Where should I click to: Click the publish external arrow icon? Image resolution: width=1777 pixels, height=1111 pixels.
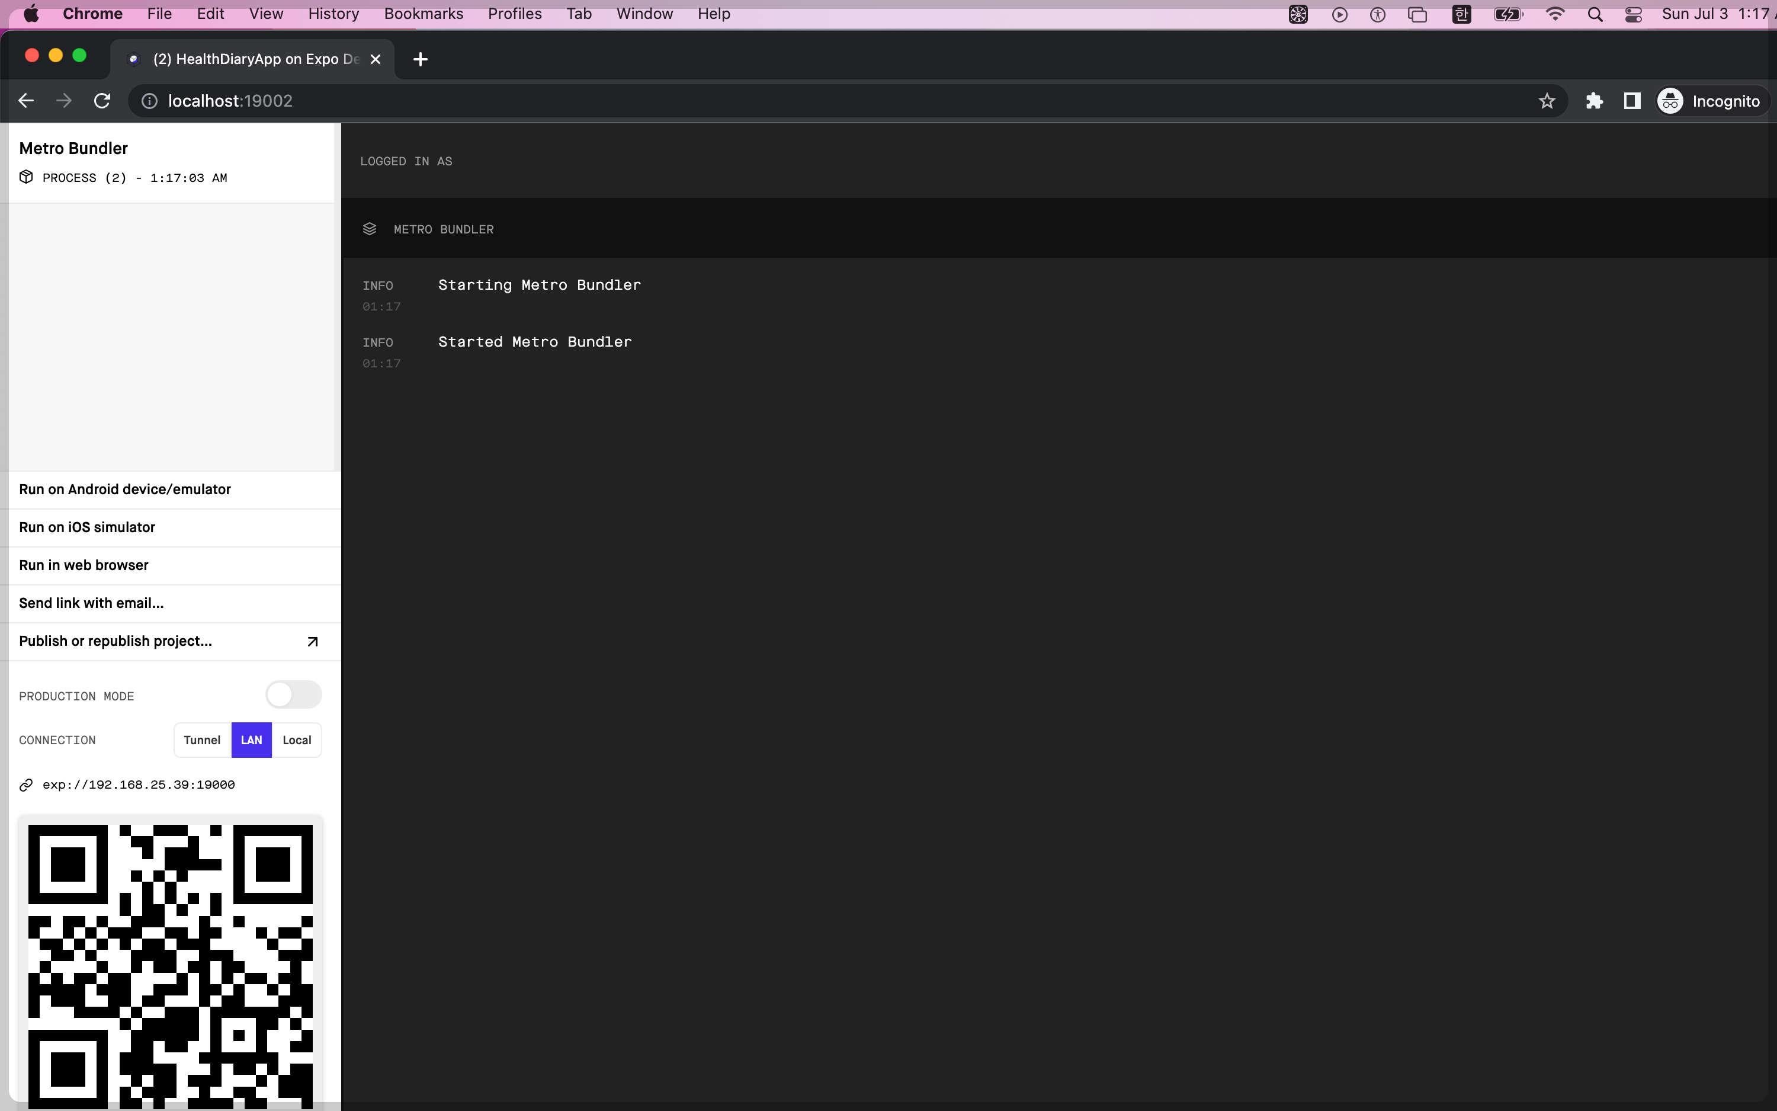(x=312, y=642)
